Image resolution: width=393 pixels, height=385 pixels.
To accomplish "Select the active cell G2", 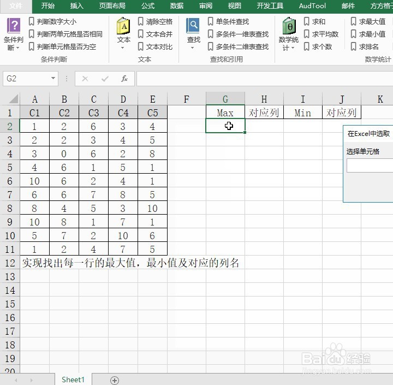I will pos(225,126).
